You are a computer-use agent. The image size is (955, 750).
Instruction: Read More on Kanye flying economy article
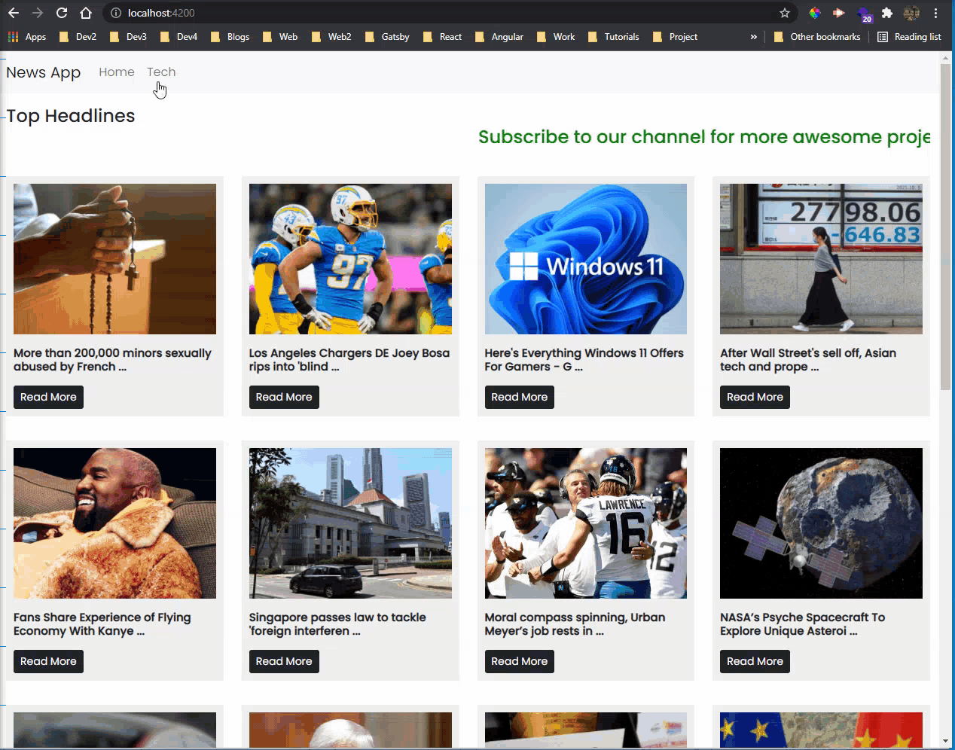(48, 661)
